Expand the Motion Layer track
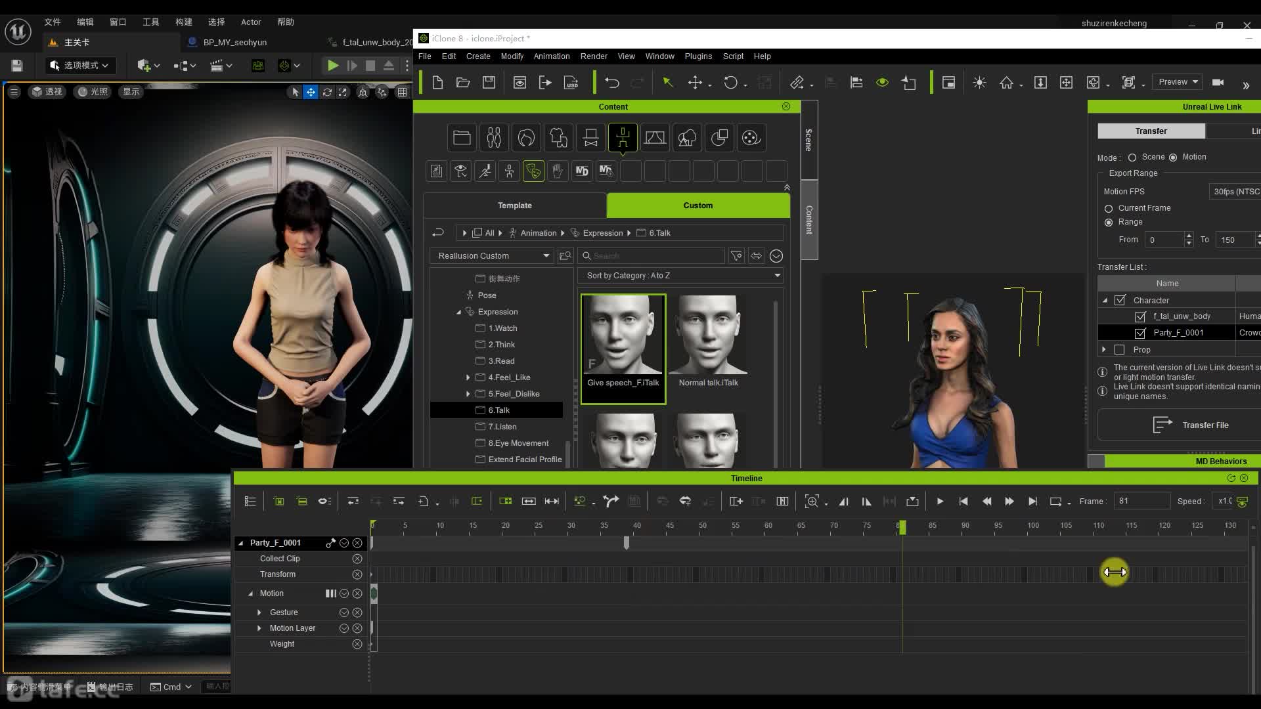Image resolution: width=1261 pixels, height=709 pixels. (259, 628)
